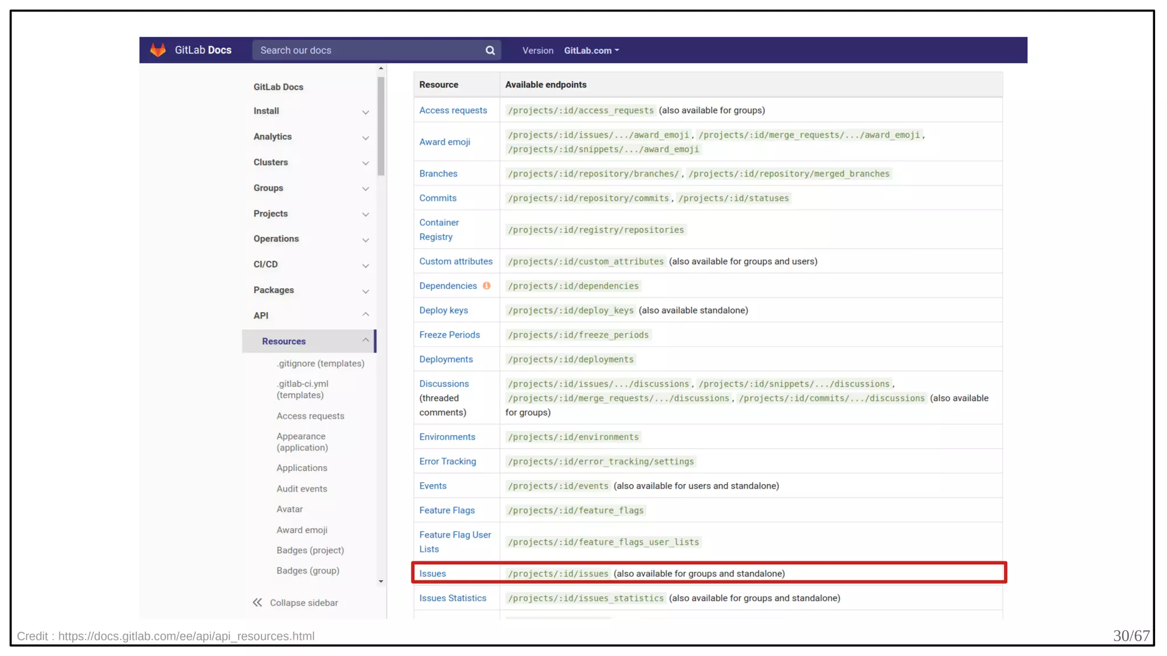
Task: Click /projects/:id/deployments endpoint code
Action: 570,359
